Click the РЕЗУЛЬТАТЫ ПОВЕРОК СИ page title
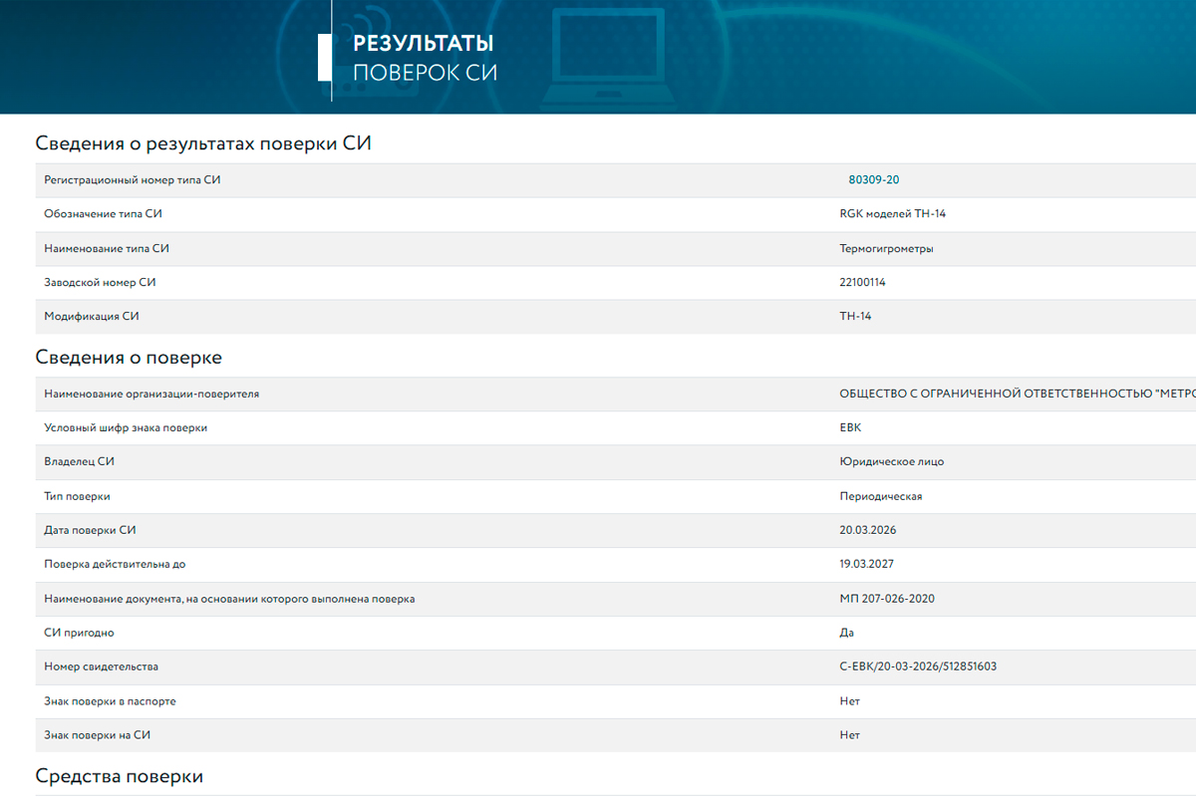Screen dimensions: 1196x797 425,58
